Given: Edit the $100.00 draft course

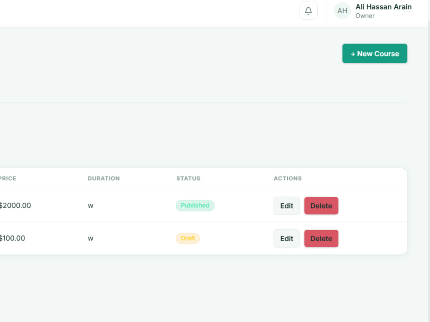Looking at the screenshot, I should coord(286,238).
